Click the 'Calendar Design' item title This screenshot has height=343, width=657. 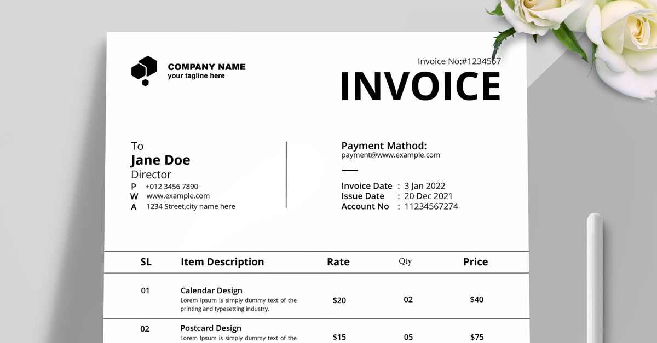point(211,290)
